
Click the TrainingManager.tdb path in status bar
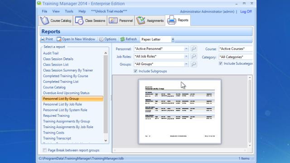(81, 158)
